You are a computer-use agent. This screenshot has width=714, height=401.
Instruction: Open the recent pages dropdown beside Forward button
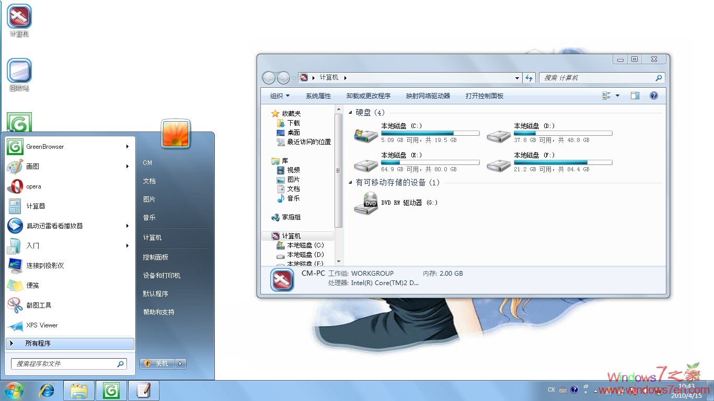tap(294, 78)
